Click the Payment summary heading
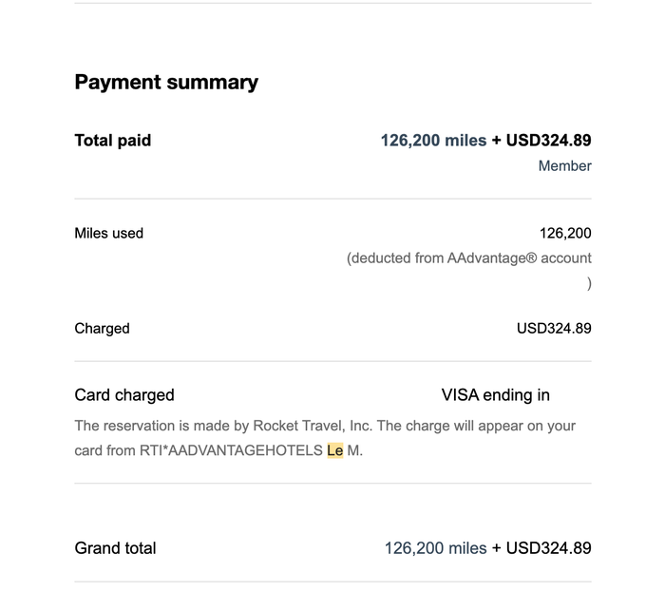Image resolution: width=665 pixels, height=591 pixels. coord(166,83)
